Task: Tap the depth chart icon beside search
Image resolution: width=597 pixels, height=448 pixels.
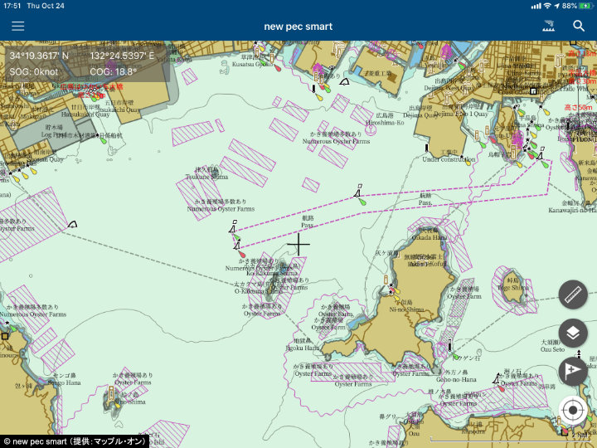Action: coord(548,26)
